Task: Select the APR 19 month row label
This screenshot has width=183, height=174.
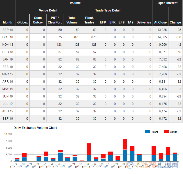Action: coord(8,82)
